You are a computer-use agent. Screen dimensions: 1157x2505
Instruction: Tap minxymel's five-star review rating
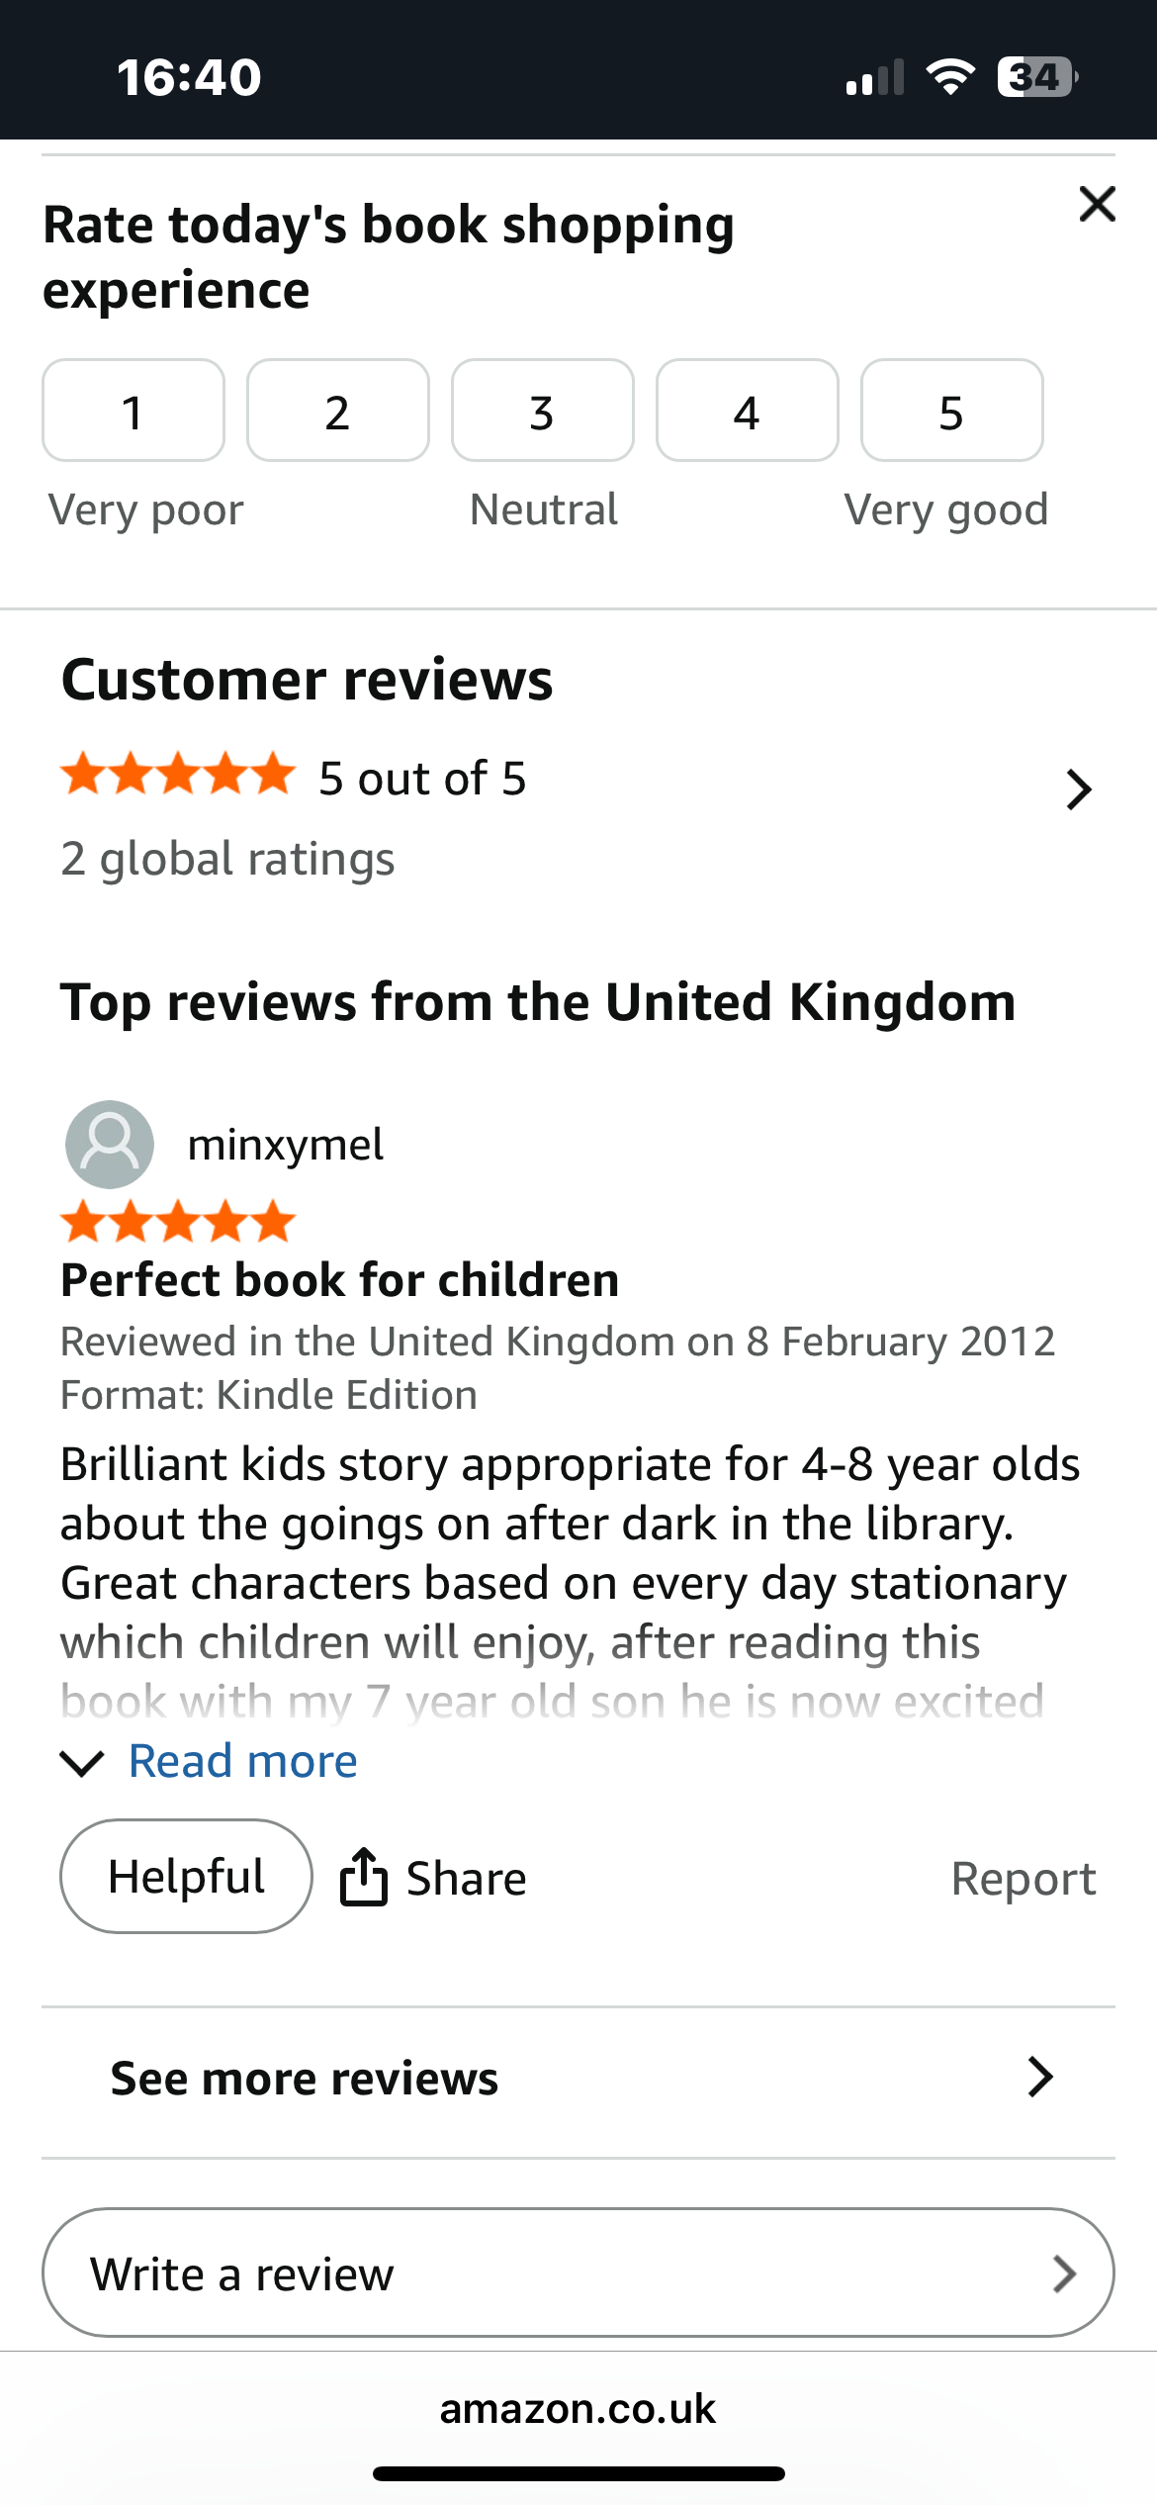click(178, 1222)
